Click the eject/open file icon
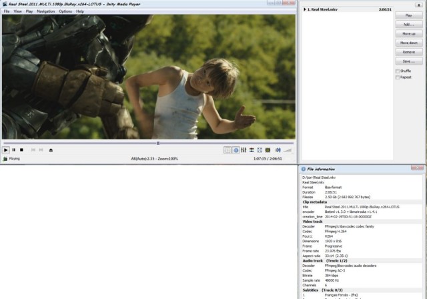Viewport: 427px width, 299px height. coord(51,150)
